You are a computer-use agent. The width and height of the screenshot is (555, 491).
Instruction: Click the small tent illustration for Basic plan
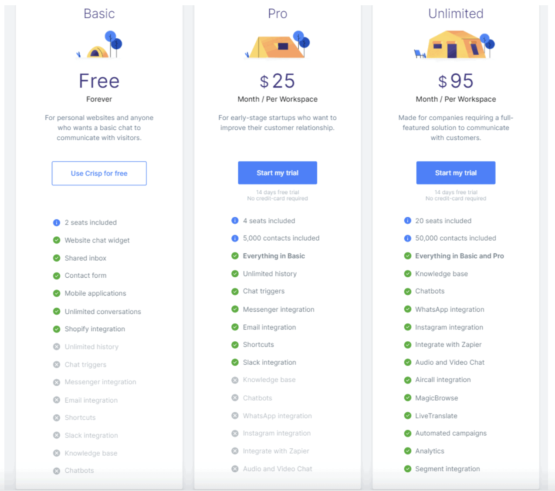[99, 46]
